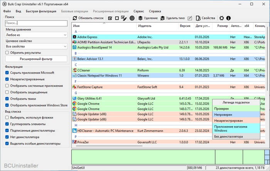Focus the Поиск search field
The height and width of the screenshot is (171, 270).
coord(36,23)
